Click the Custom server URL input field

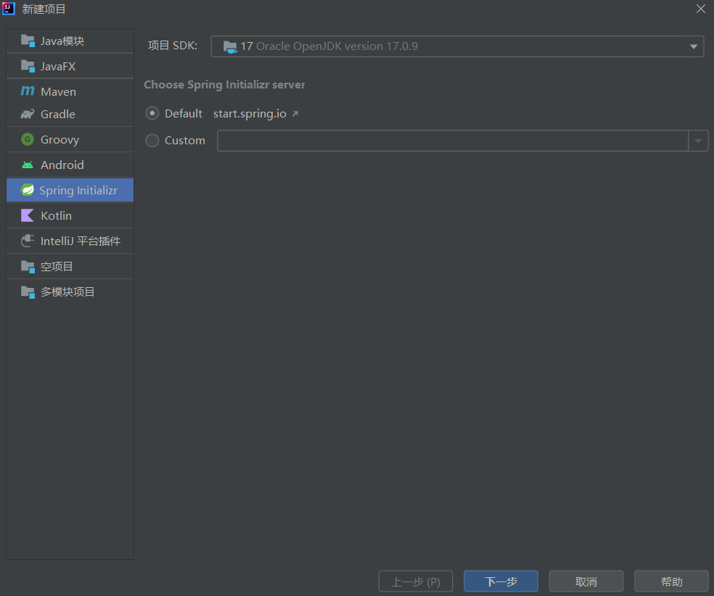pos(453,141)
